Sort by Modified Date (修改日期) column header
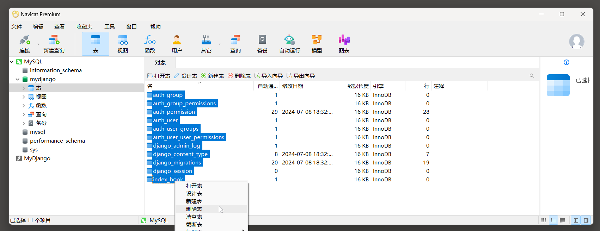The width and height of the screenshot is (600, 231). click(308, 86)
